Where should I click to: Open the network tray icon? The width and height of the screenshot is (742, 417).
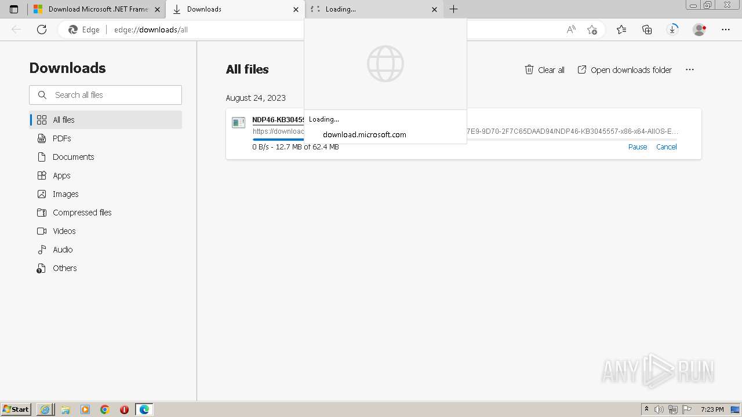[x=673, y=409]
